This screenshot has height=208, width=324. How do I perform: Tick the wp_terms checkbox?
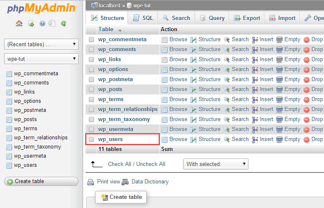pos(91,99)
